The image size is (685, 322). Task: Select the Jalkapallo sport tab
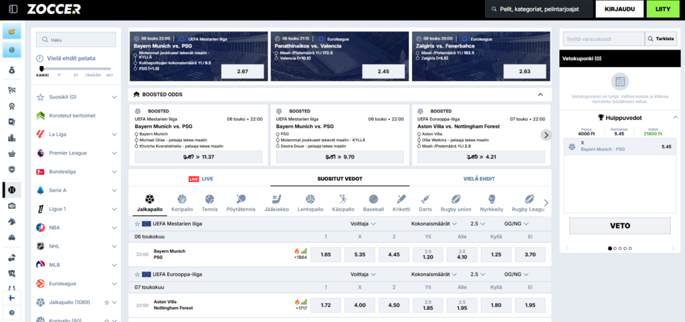149,204
